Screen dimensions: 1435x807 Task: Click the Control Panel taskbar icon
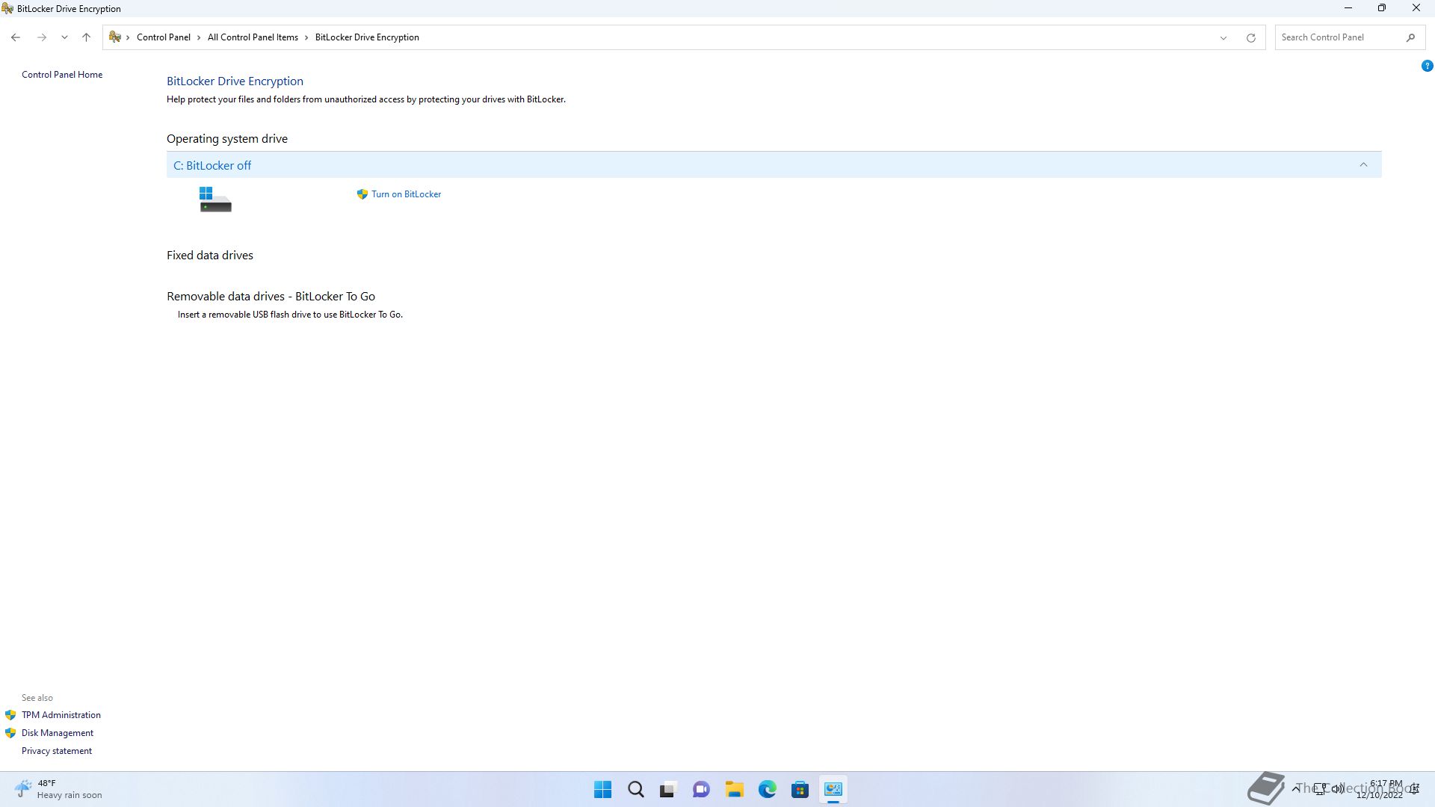tap(833, 790)
